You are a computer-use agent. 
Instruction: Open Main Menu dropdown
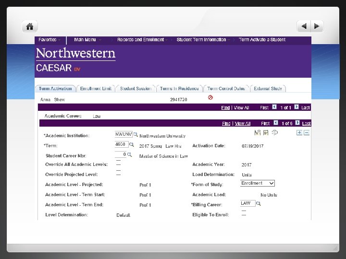87,40
